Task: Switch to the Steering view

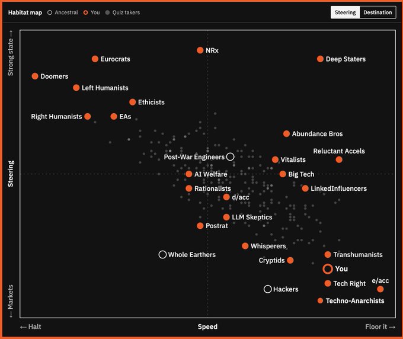Action: (345, 12)
